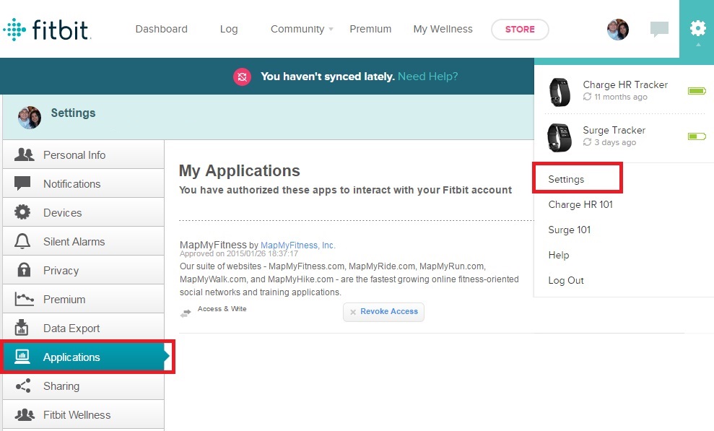Image resolution: width=714 pixels, height=431 pixels.
Task: Open My Wellness in the top navigation
Action: click(443, 29)
